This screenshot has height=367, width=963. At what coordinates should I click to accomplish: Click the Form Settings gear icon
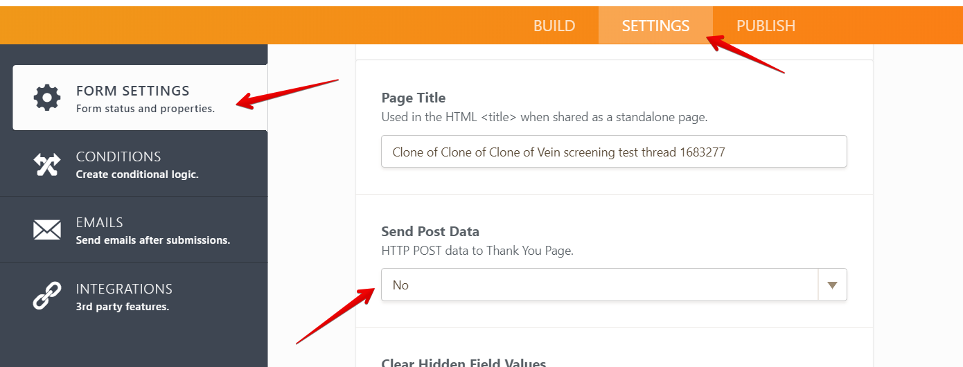click(x=47, y=98)
